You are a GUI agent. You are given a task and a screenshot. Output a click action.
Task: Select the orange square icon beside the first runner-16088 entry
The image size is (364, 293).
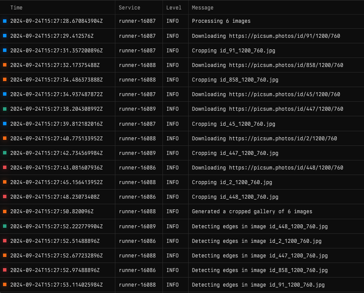click(5, 65)
